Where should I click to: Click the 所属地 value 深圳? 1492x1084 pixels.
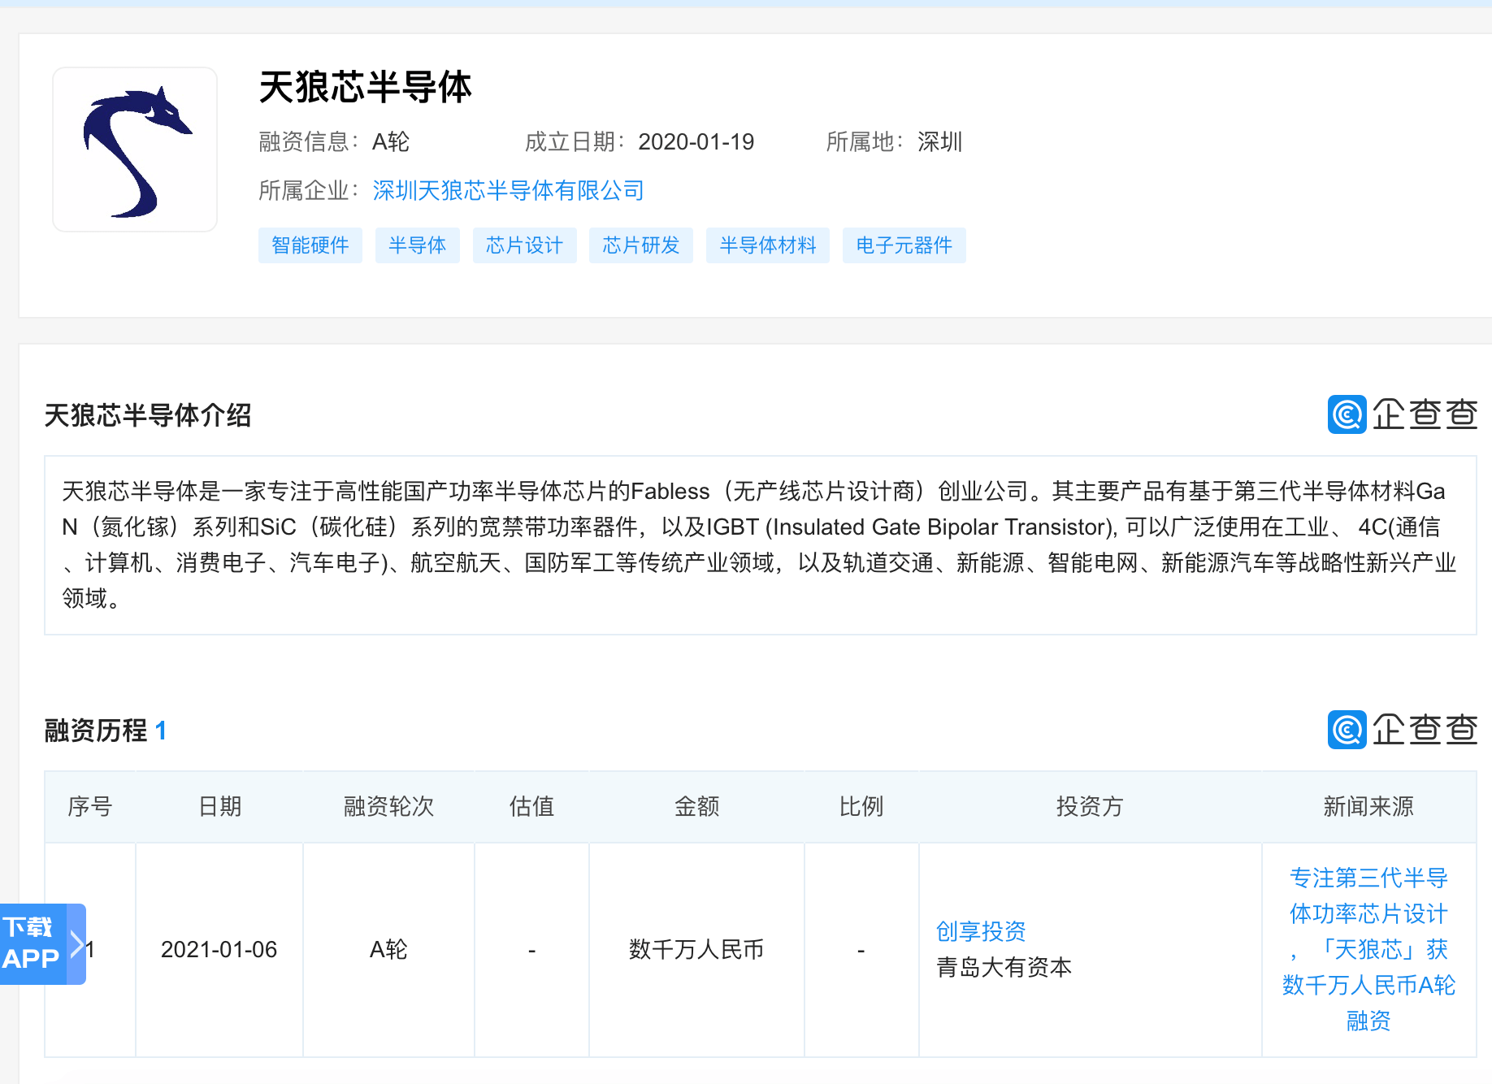point(940,142)
